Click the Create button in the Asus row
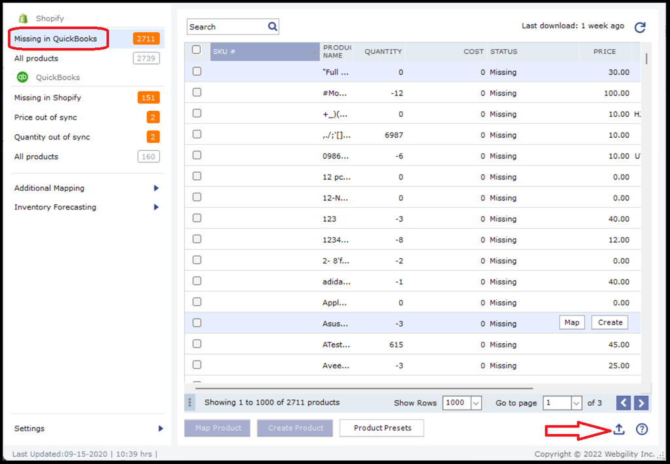The image size is (670, 464). 610,322
